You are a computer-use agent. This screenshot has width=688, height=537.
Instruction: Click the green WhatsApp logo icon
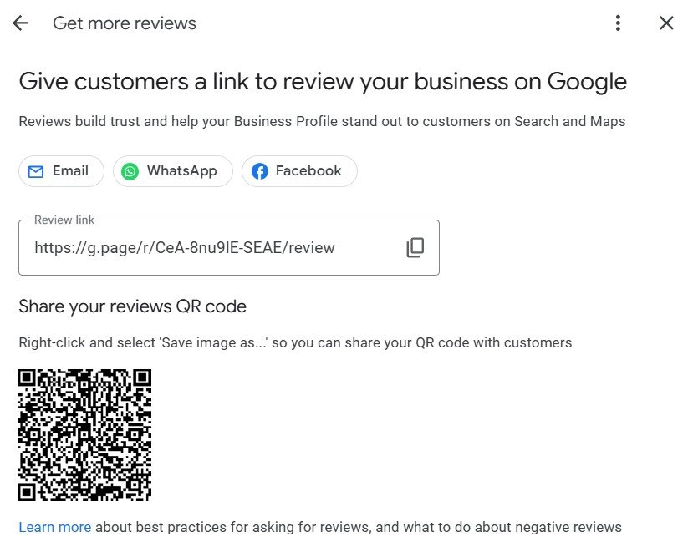(x=130, y=170)
